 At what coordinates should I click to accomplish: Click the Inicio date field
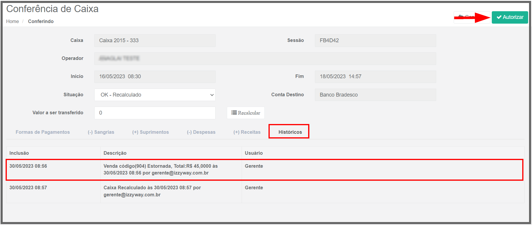coord(155,76)
